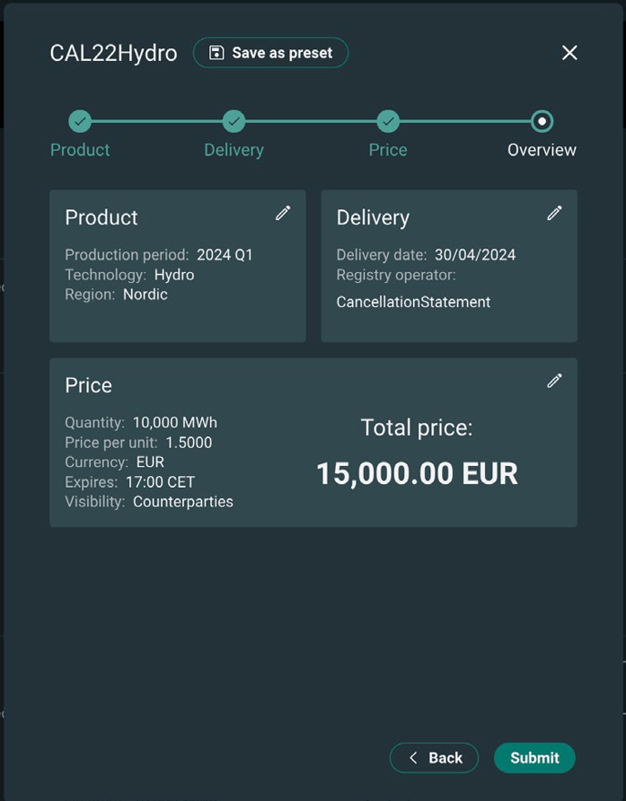This screenshot has width=626, height=801.
Task: Click the CancellationStatement registry operator text
Action: pos(413,301)
